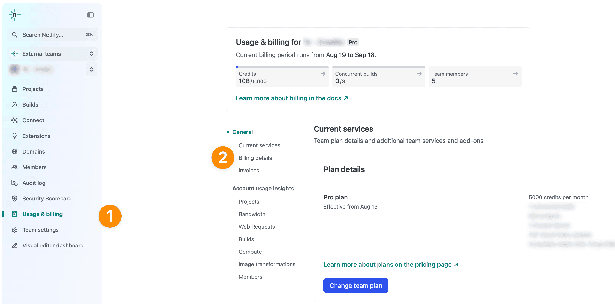Open Invoices in the General section
Viewport: 615px width, 304px height.
(x=249, y=170)
